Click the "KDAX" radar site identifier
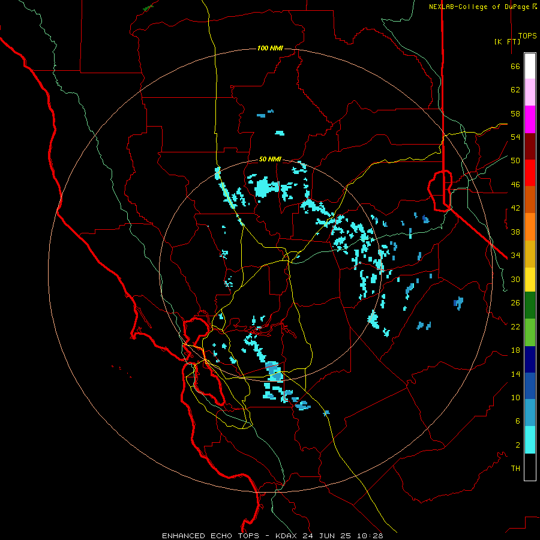This screenshot has width=540, height=540. pyautogui.click(x=287, y=536)
